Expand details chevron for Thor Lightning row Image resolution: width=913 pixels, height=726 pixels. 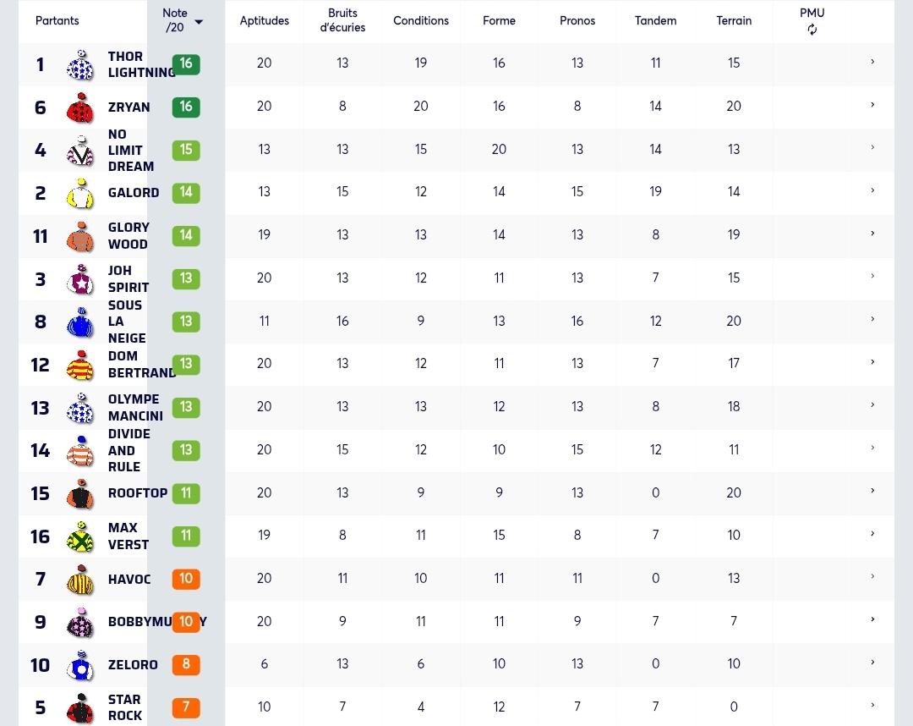(872, 62)
